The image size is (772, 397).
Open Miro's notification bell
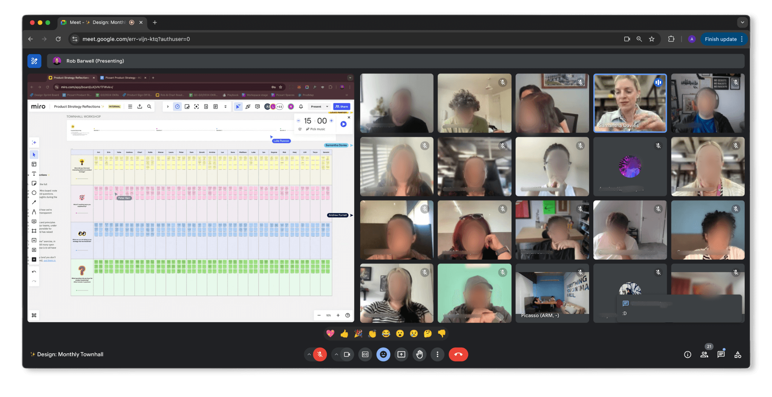coord(300,106)
